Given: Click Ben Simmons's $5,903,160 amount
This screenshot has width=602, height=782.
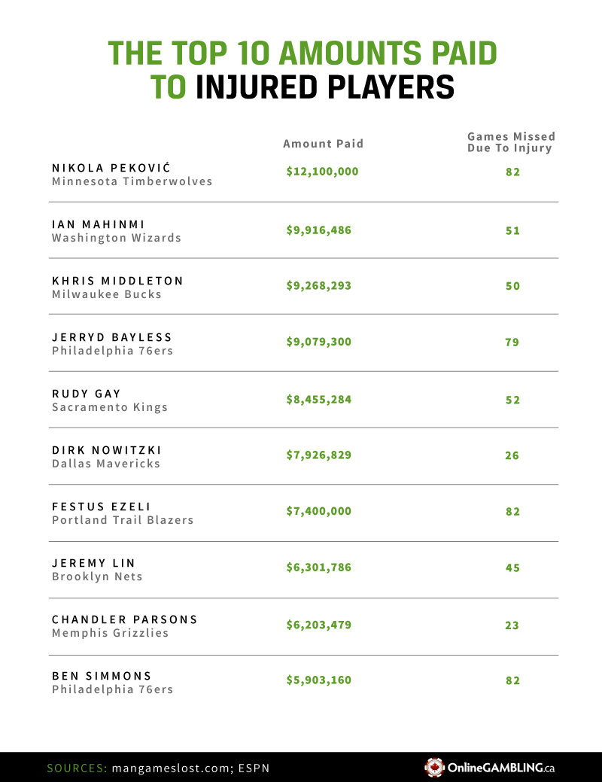Looking at the screenshot, I should coord(318,680).
